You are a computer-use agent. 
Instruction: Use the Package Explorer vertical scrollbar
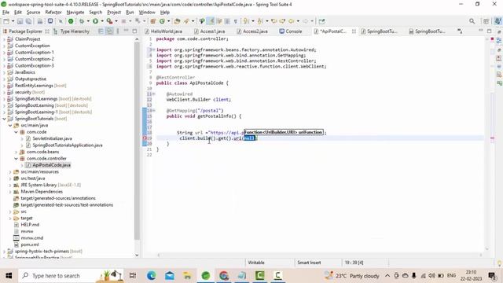click(x=137, y=141)
